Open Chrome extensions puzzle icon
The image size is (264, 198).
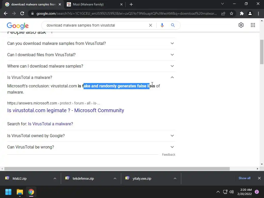[242, 13]
